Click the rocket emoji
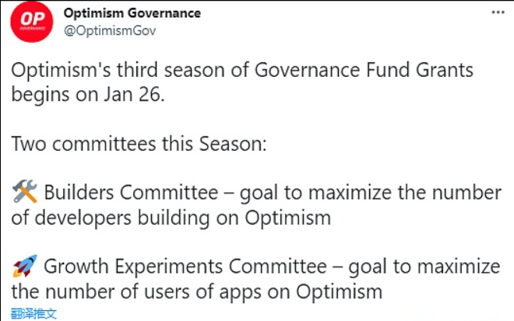The width and height of the screenshot is (514, 321). pos(25,267)
